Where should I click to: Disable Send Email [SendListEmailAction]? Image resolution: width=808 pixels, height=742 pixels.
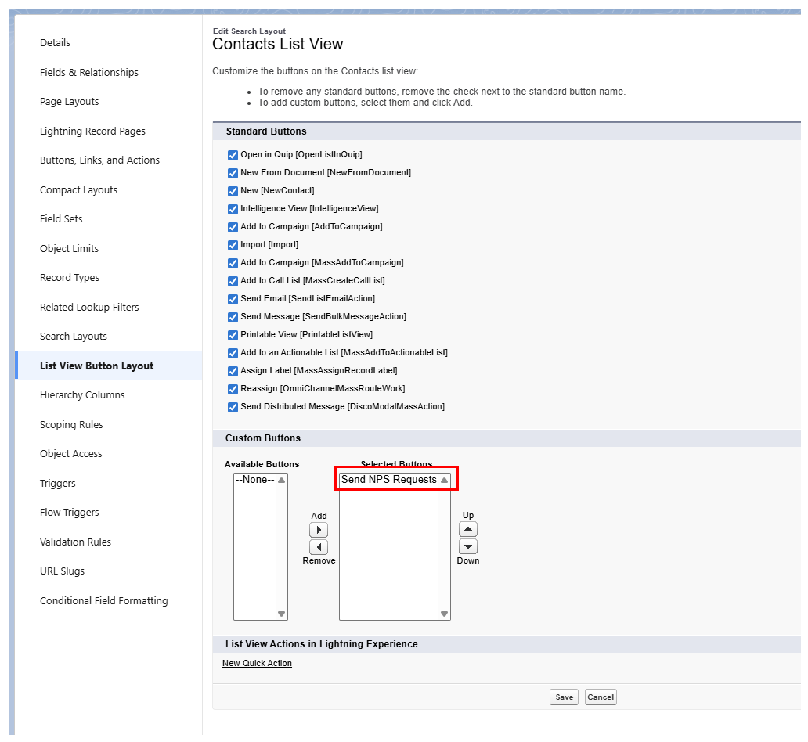[233, 298]
